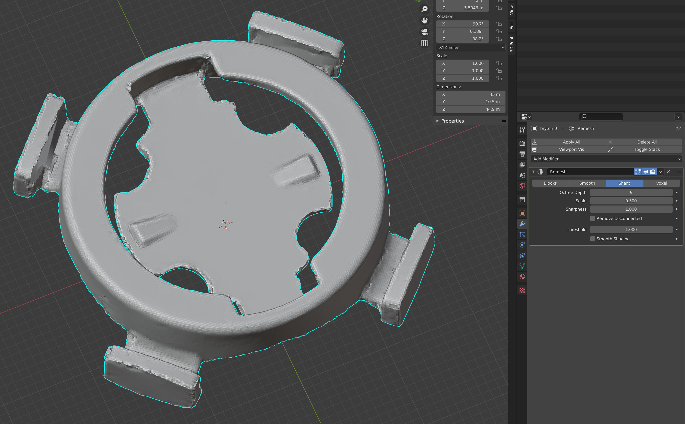This screenshot has height=424, width=685.
Task: Click the animate dot beside Octree Depth
Action: click(677, 193)
